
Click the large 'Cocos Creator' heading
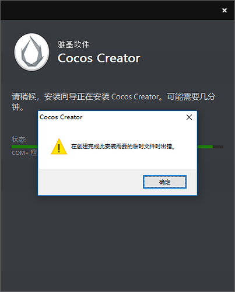[x=99, y=58]
